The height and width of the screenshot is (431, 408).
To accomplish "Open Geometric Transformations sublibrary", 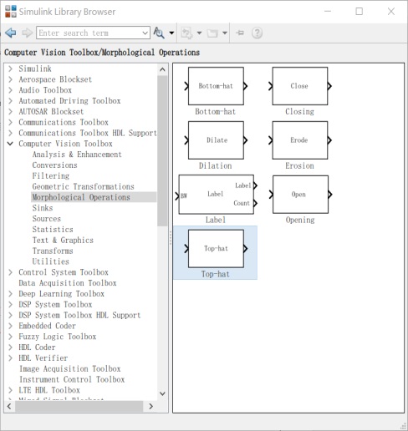I will (x=83, y=186).
